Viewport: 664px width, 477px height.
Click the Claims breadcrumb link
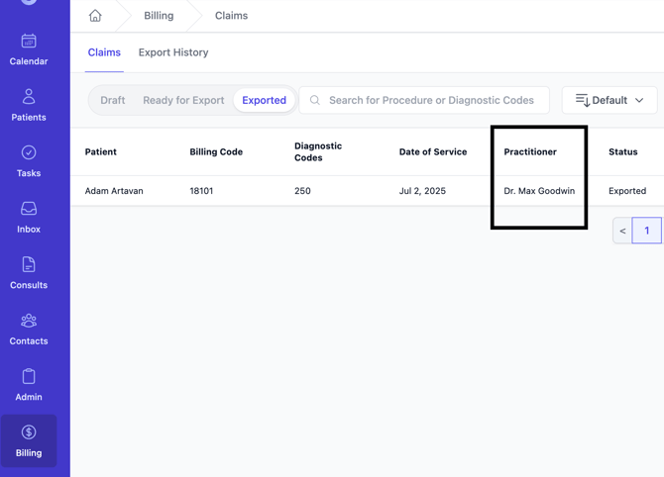231,16
